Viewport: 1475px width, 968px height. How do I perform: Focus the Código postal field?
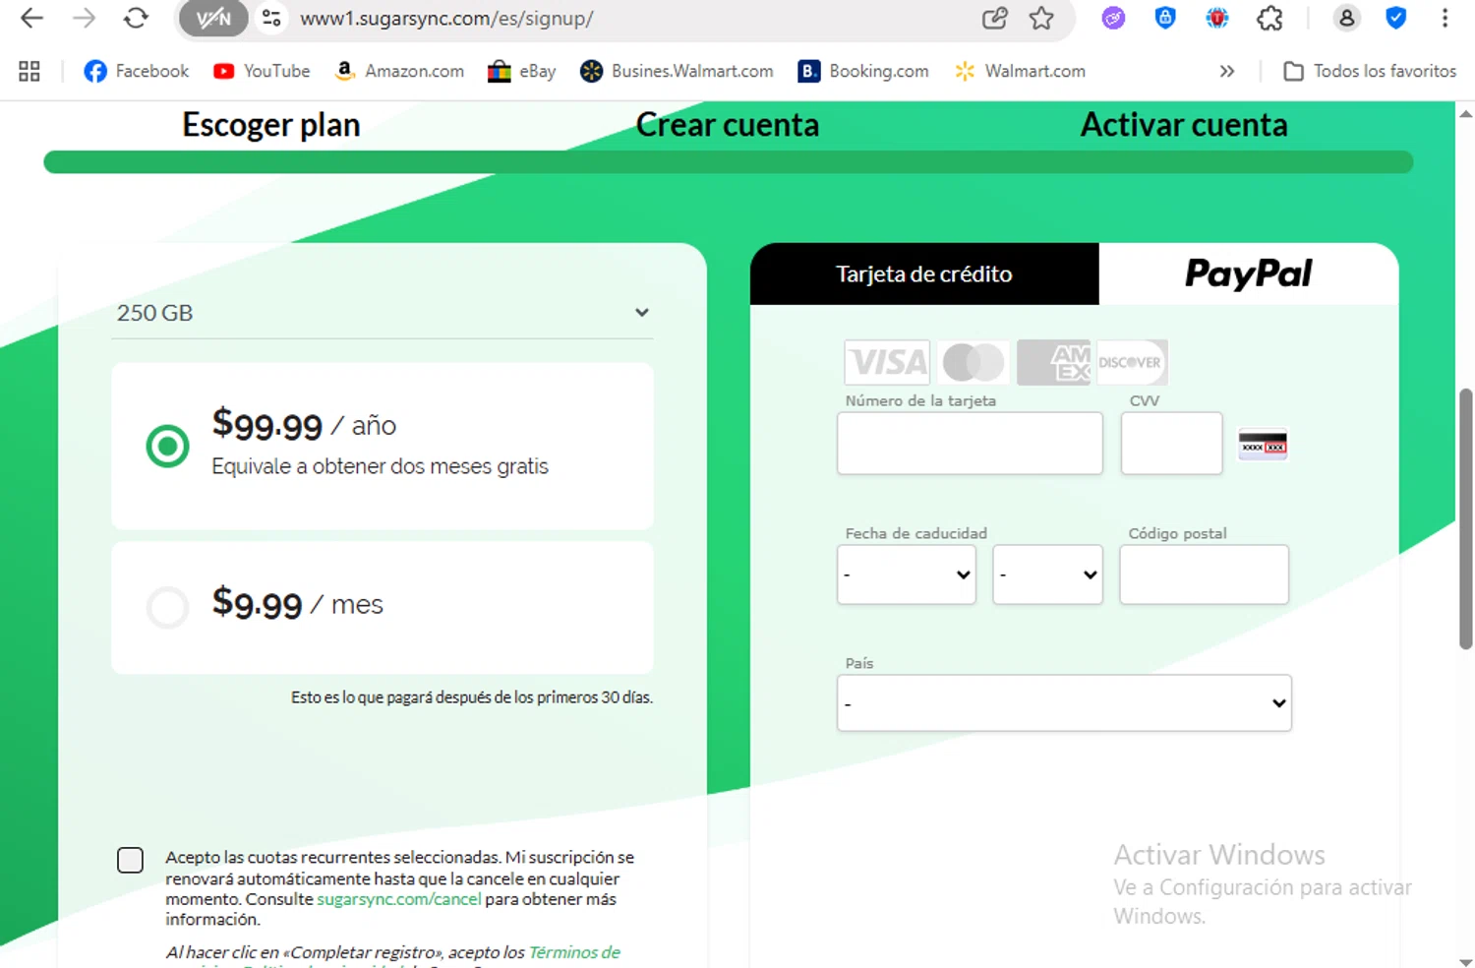click(1204, 575)
